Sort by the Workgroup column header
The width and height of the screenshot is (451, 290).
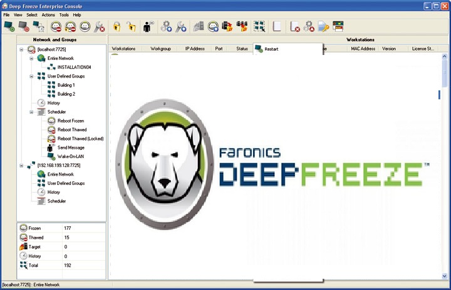point(160,49)
